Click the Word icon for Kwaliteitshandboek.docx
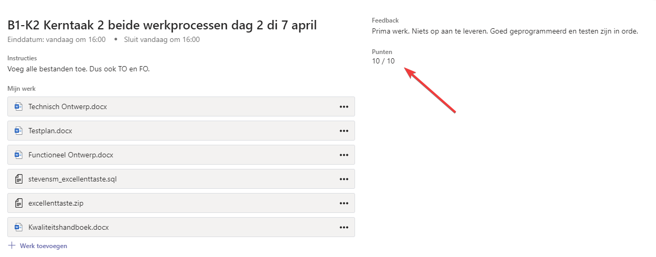Image resolution: width=656 pixels, height=257 pixels. (18, 227)
